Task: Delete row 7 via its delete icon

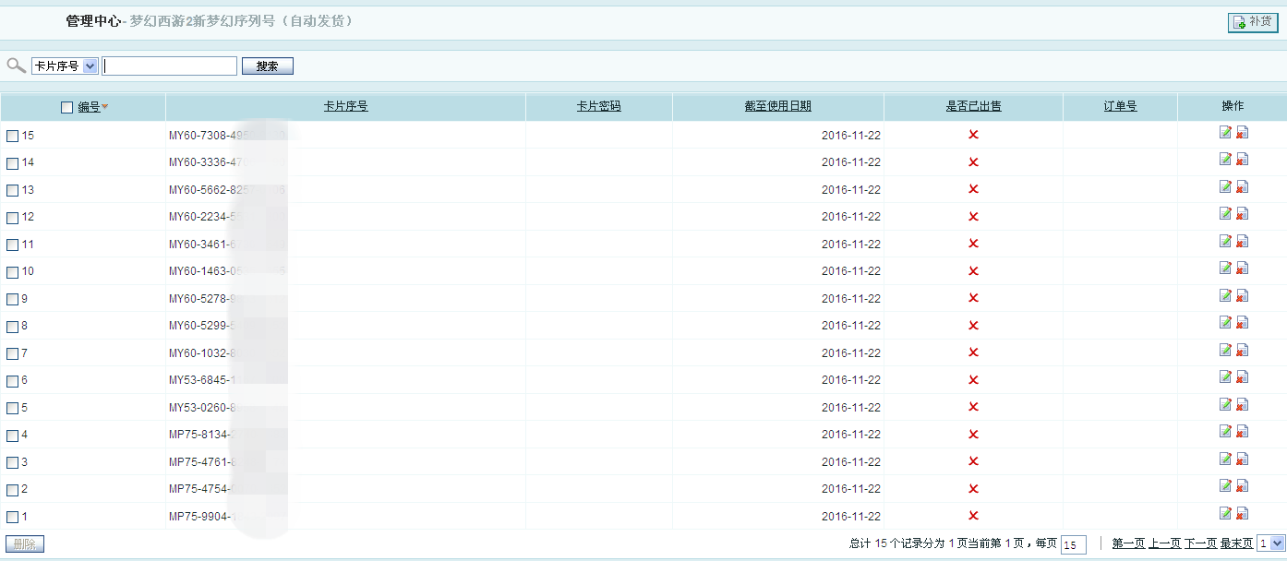Action: point(1242,351)
